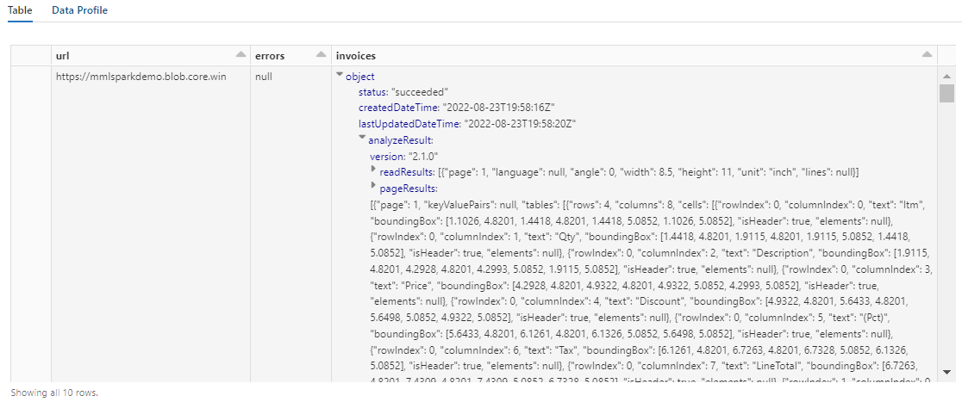Collapse the root object node
The width and height of the screenshot is (962, 402).
[x=340, y=77]
